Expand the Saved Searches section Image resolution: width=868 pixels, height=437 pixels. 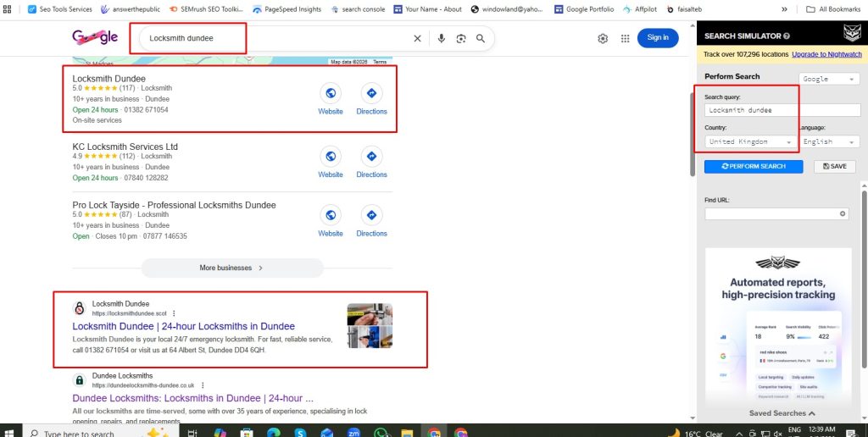782,413
